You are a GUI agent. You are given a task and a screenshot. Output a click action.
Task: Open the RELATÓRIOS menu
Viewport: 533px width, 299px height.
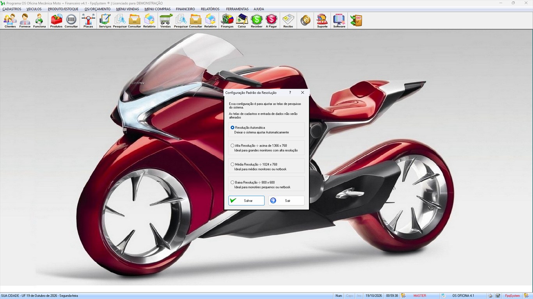coord(210,9)
